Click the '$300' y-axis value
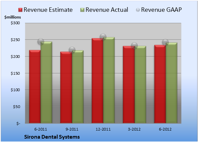 (x=15, y=23)
